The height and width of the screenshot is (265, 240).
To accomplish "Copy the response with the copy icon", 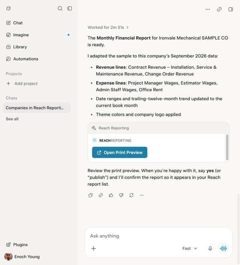I will coord(90,196).
